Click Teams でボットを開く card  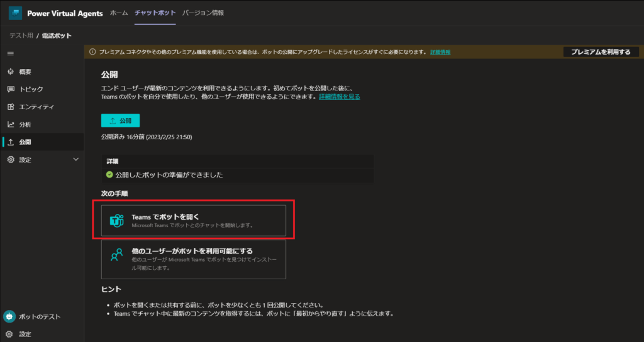(194, 221)
